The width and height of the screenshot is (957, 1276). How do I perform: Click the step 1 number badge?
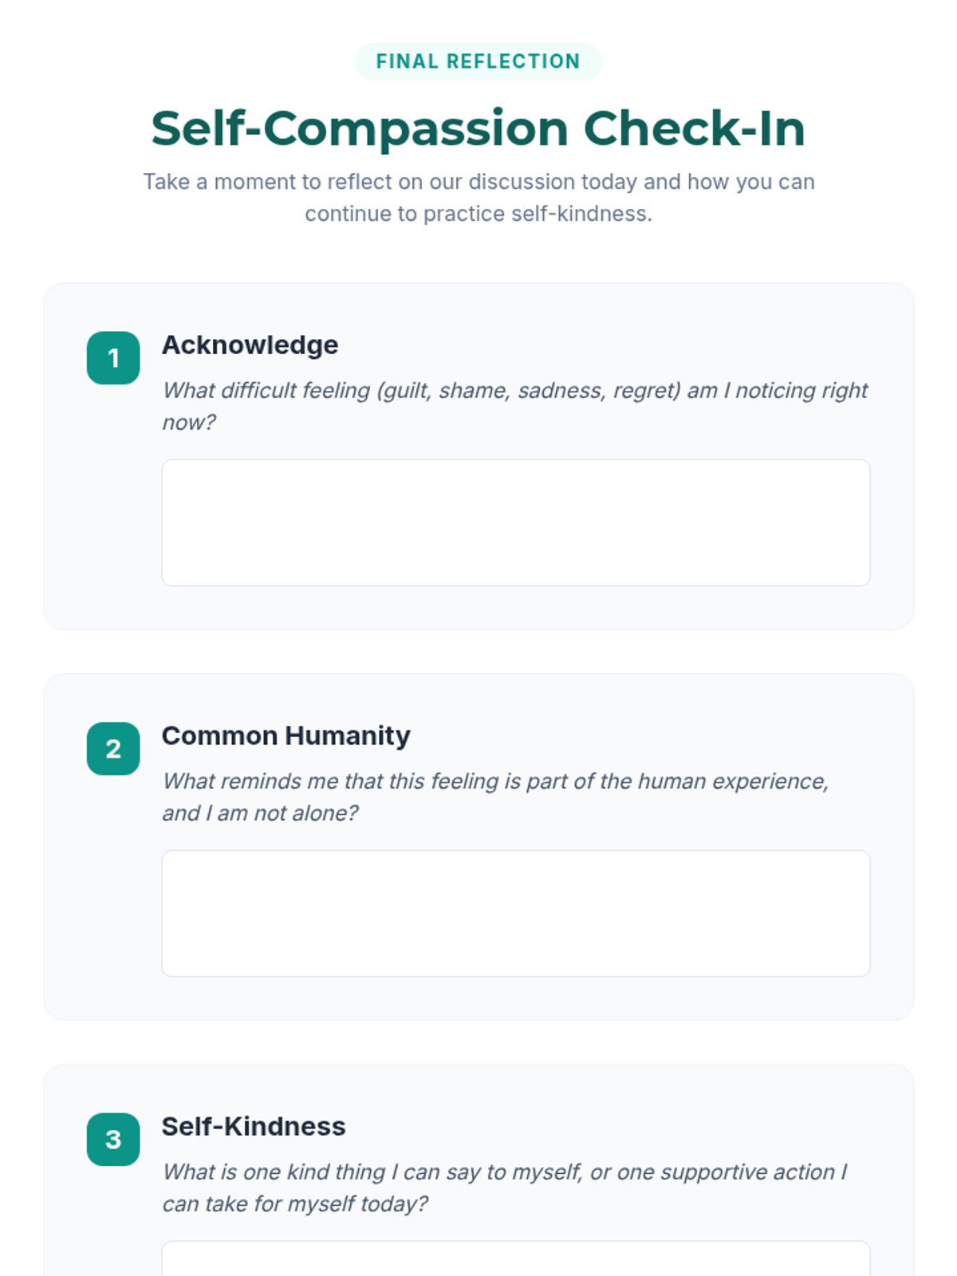point(113,358)
